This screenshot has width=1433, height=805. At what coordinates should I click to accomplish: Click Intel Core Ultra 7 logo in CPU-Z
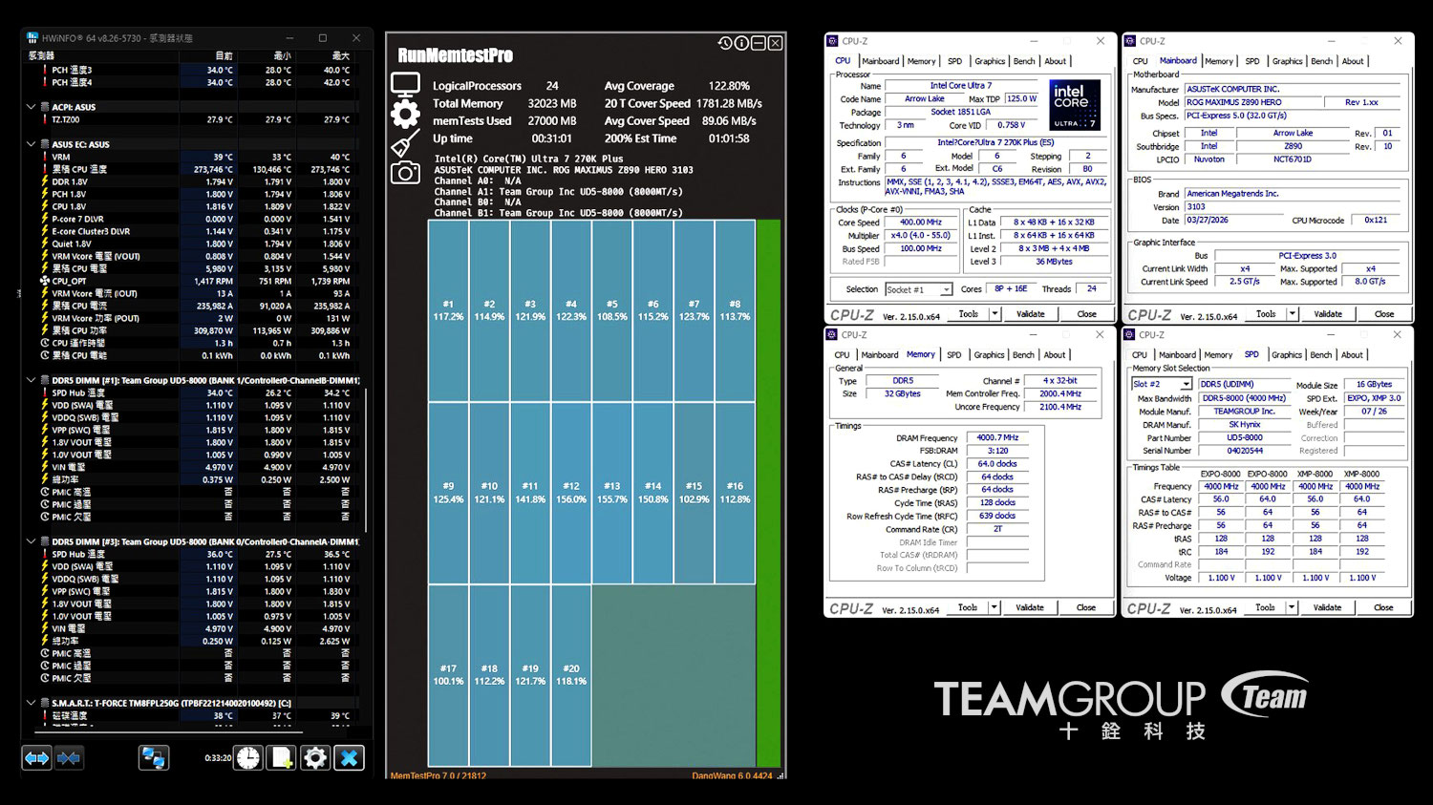tap(1075, 104)
